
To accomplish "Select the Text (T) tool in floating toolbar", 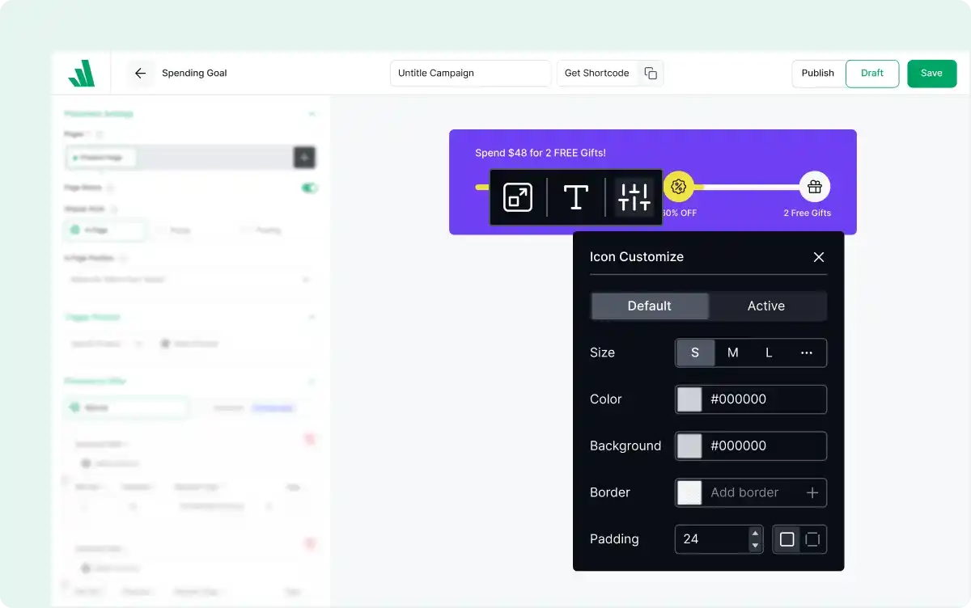I will pos(575,197).
